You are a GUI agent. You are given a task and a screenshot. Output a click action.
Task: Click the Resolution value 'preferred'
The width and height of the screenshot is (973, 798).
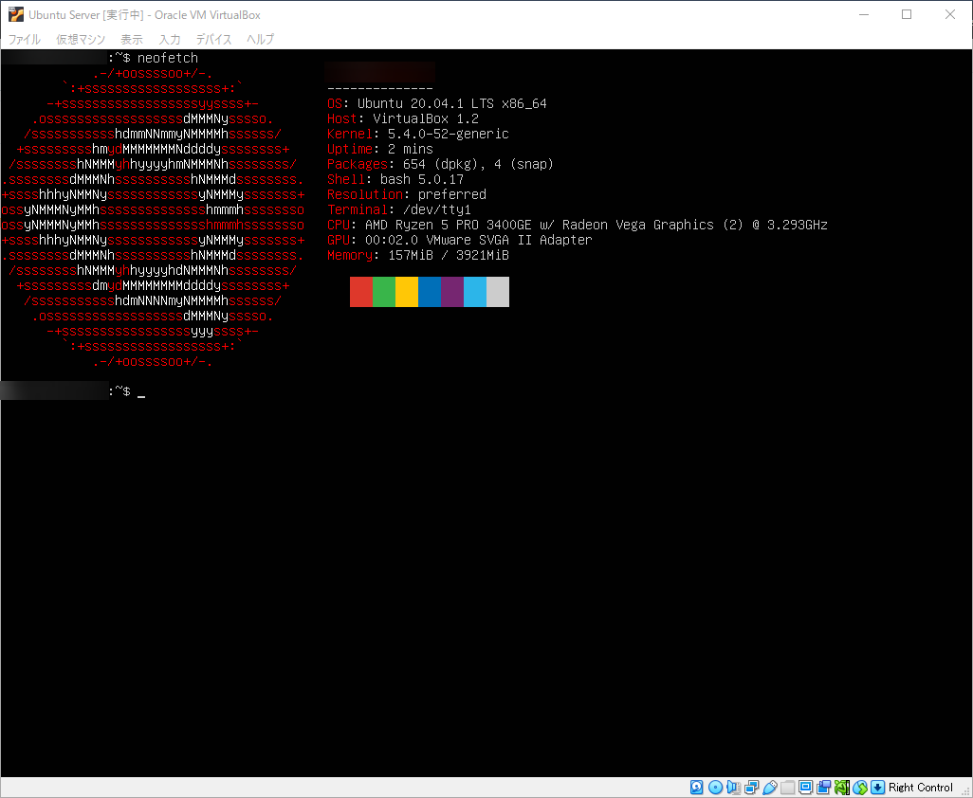click(x=452, y=194)
